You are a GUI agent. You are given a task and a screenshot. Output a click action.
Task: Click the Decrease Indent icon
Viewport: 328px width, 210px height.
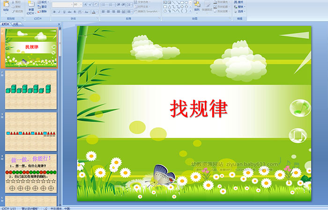click(x=119, y=4)
